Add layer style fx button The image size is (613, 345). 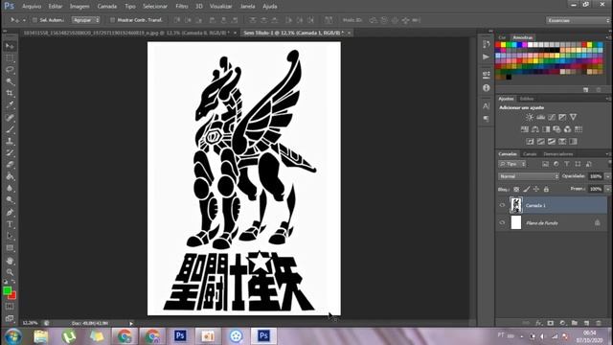(x=538, y=323)
